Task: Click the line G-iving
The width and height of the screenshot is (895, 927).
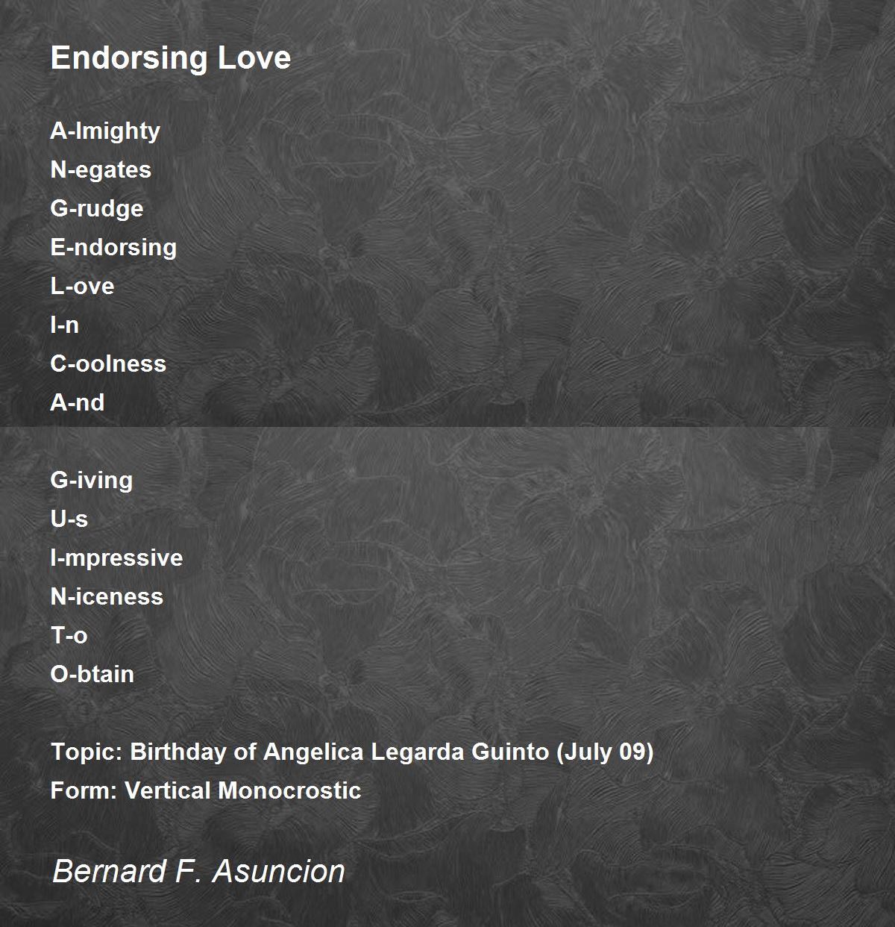Action: coord(92,480)
